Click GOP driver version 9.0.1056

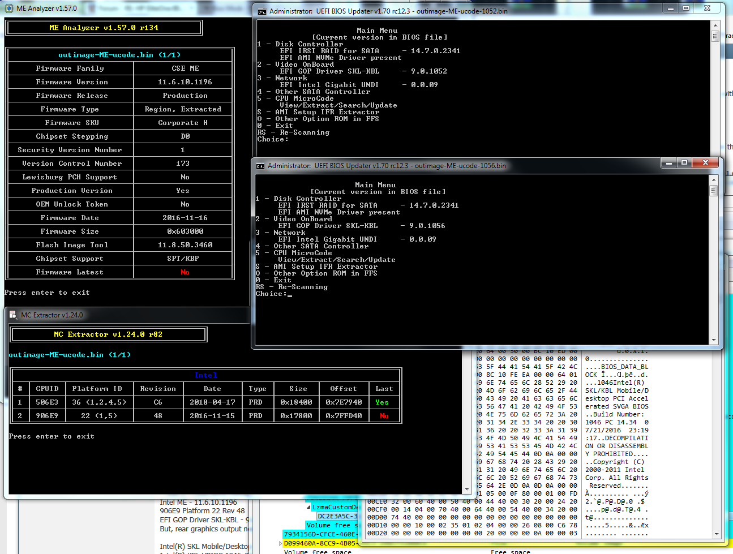pyautogui.click(x=427, y=226)
